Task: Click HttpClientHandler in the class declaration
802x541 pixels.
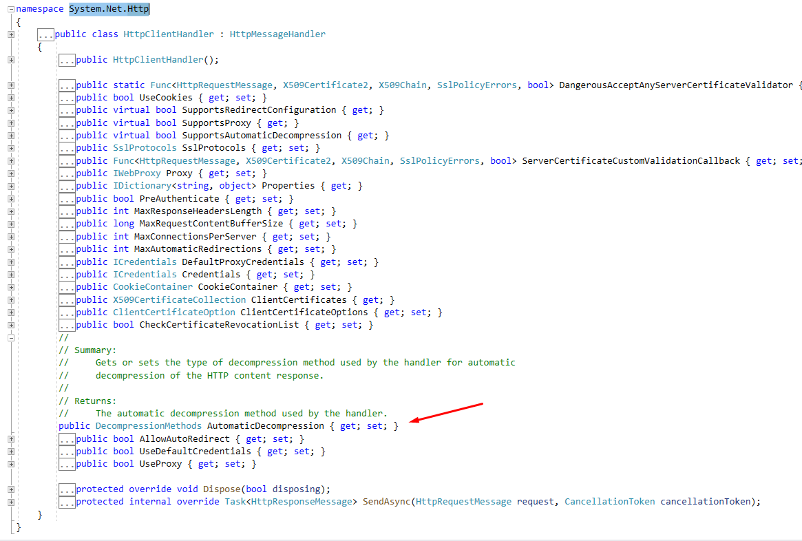Action: click(169, 34)
